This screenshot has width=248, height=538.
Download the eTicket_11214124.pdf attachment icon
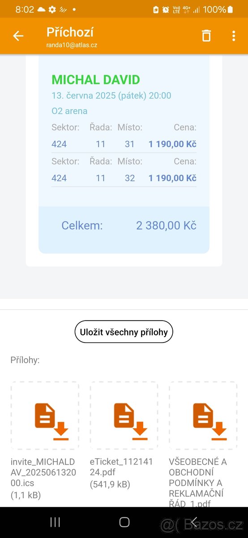(x=124, y=416)
